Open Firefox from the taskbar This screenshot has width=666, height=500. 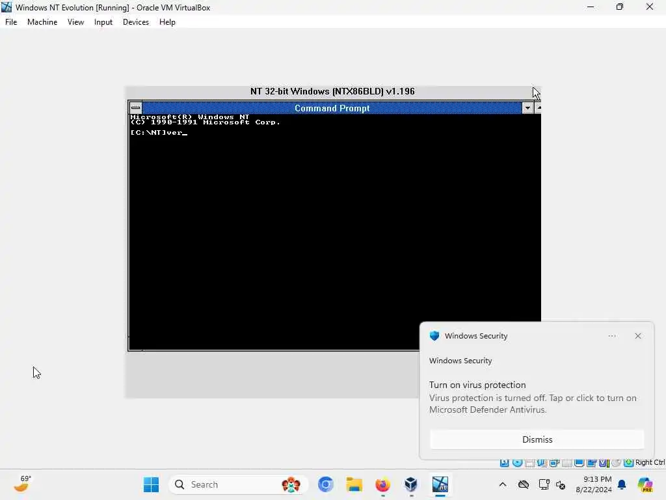(x=382, y=484)
